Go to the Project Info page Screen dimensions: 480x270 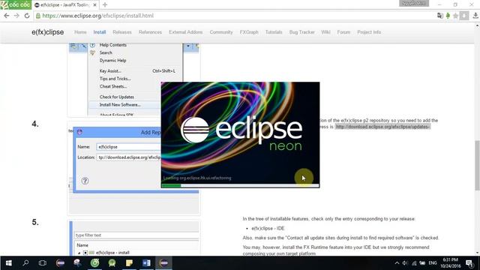click(369, 32)
